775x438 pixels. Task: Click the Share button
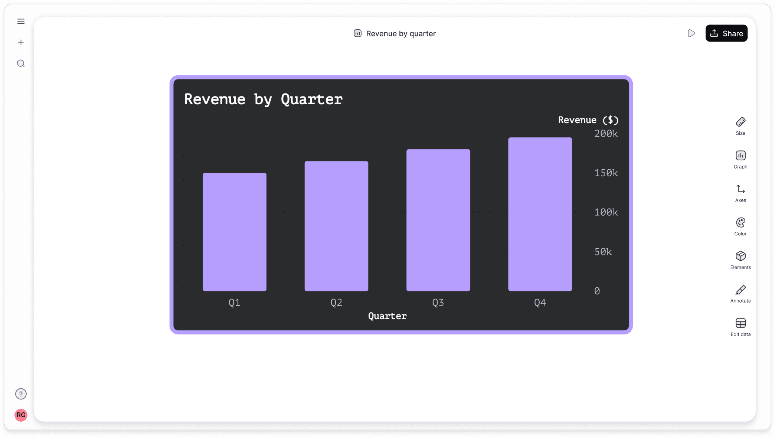click(x=726, y=33)
